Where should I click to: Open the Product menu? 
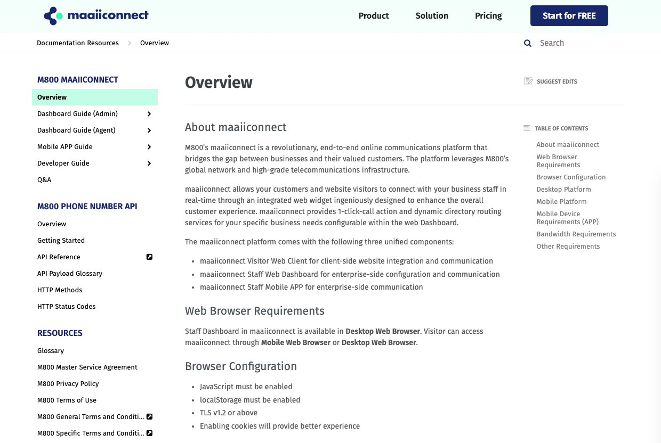coord(374,16)
